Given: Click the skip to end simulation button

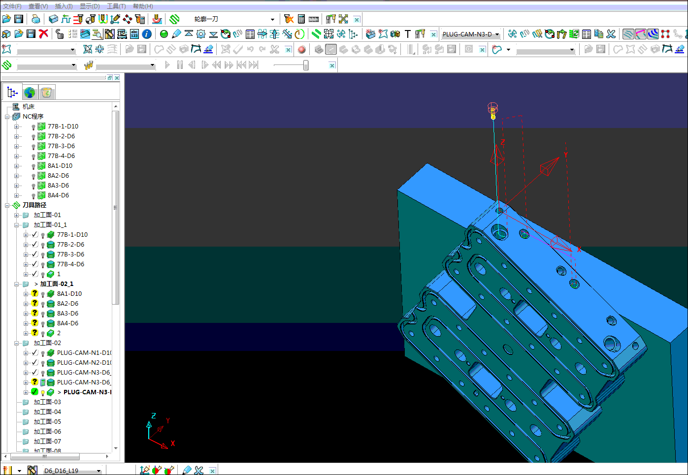Looking at the screenshot, I should (254, 65).
